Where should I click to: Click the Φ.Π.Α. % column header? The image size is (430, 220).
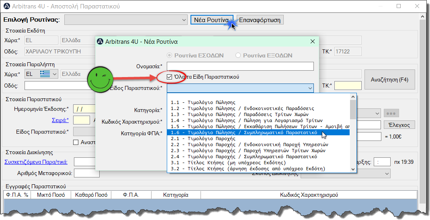pos(17,195)
